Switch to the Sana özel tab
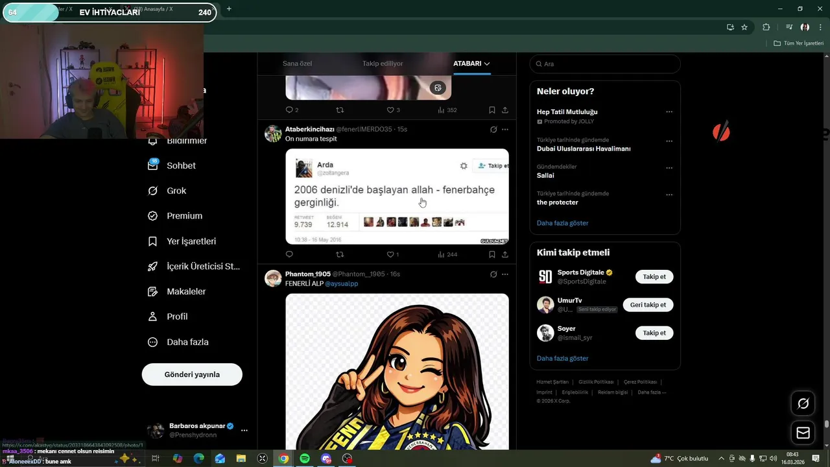Screen dimensions: 830x467 (297, 64)
